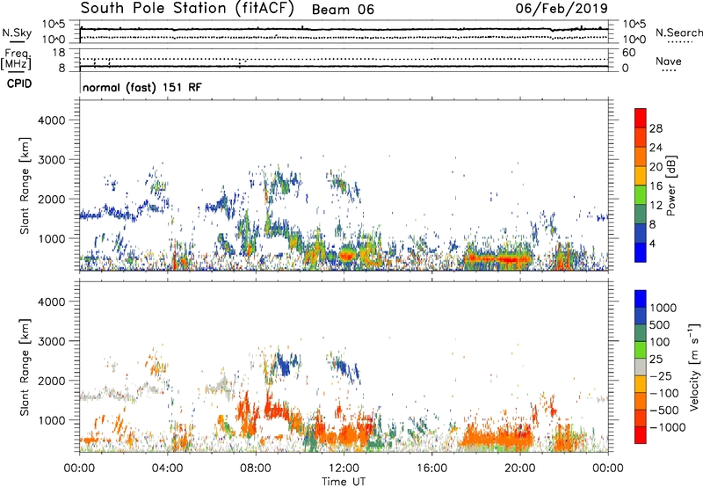The image size is (703, 487).
Task: Click the 'South Pole Station (fitACF)' title
Action: (187, 9)
